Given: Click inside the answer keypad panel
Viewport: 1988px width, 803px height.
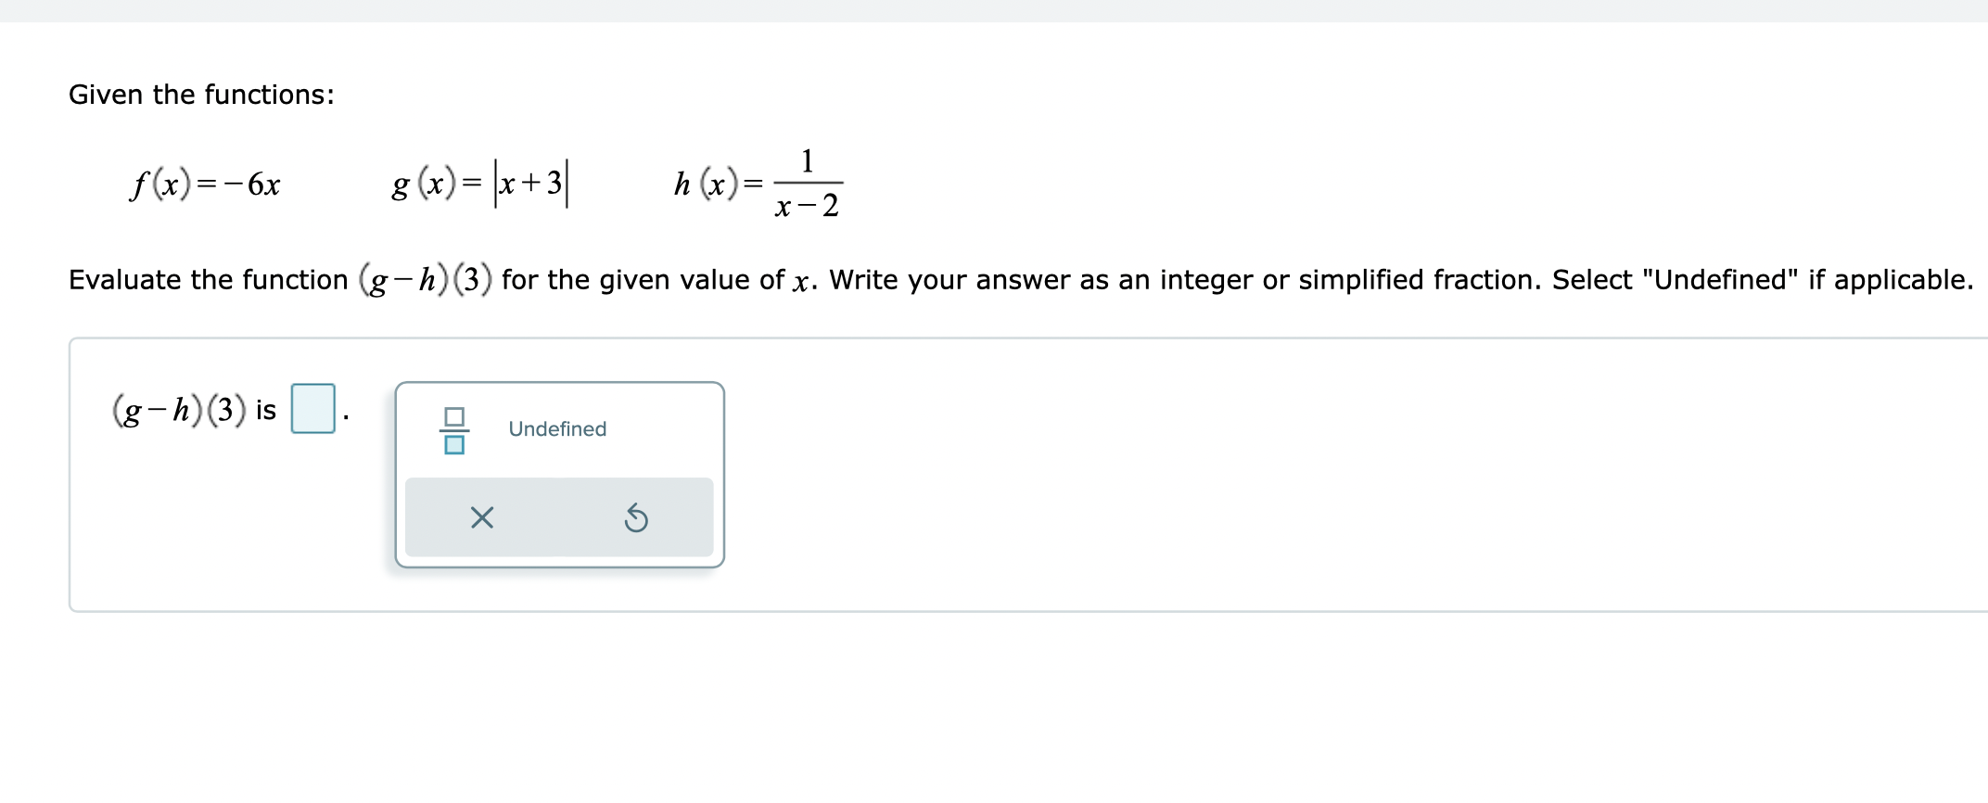Looking at the screenshot, I should [559, 473].
